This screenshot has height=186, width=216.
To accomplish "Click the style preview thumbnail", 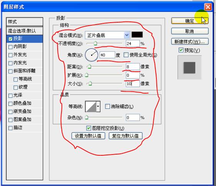I will click(189, 67).
